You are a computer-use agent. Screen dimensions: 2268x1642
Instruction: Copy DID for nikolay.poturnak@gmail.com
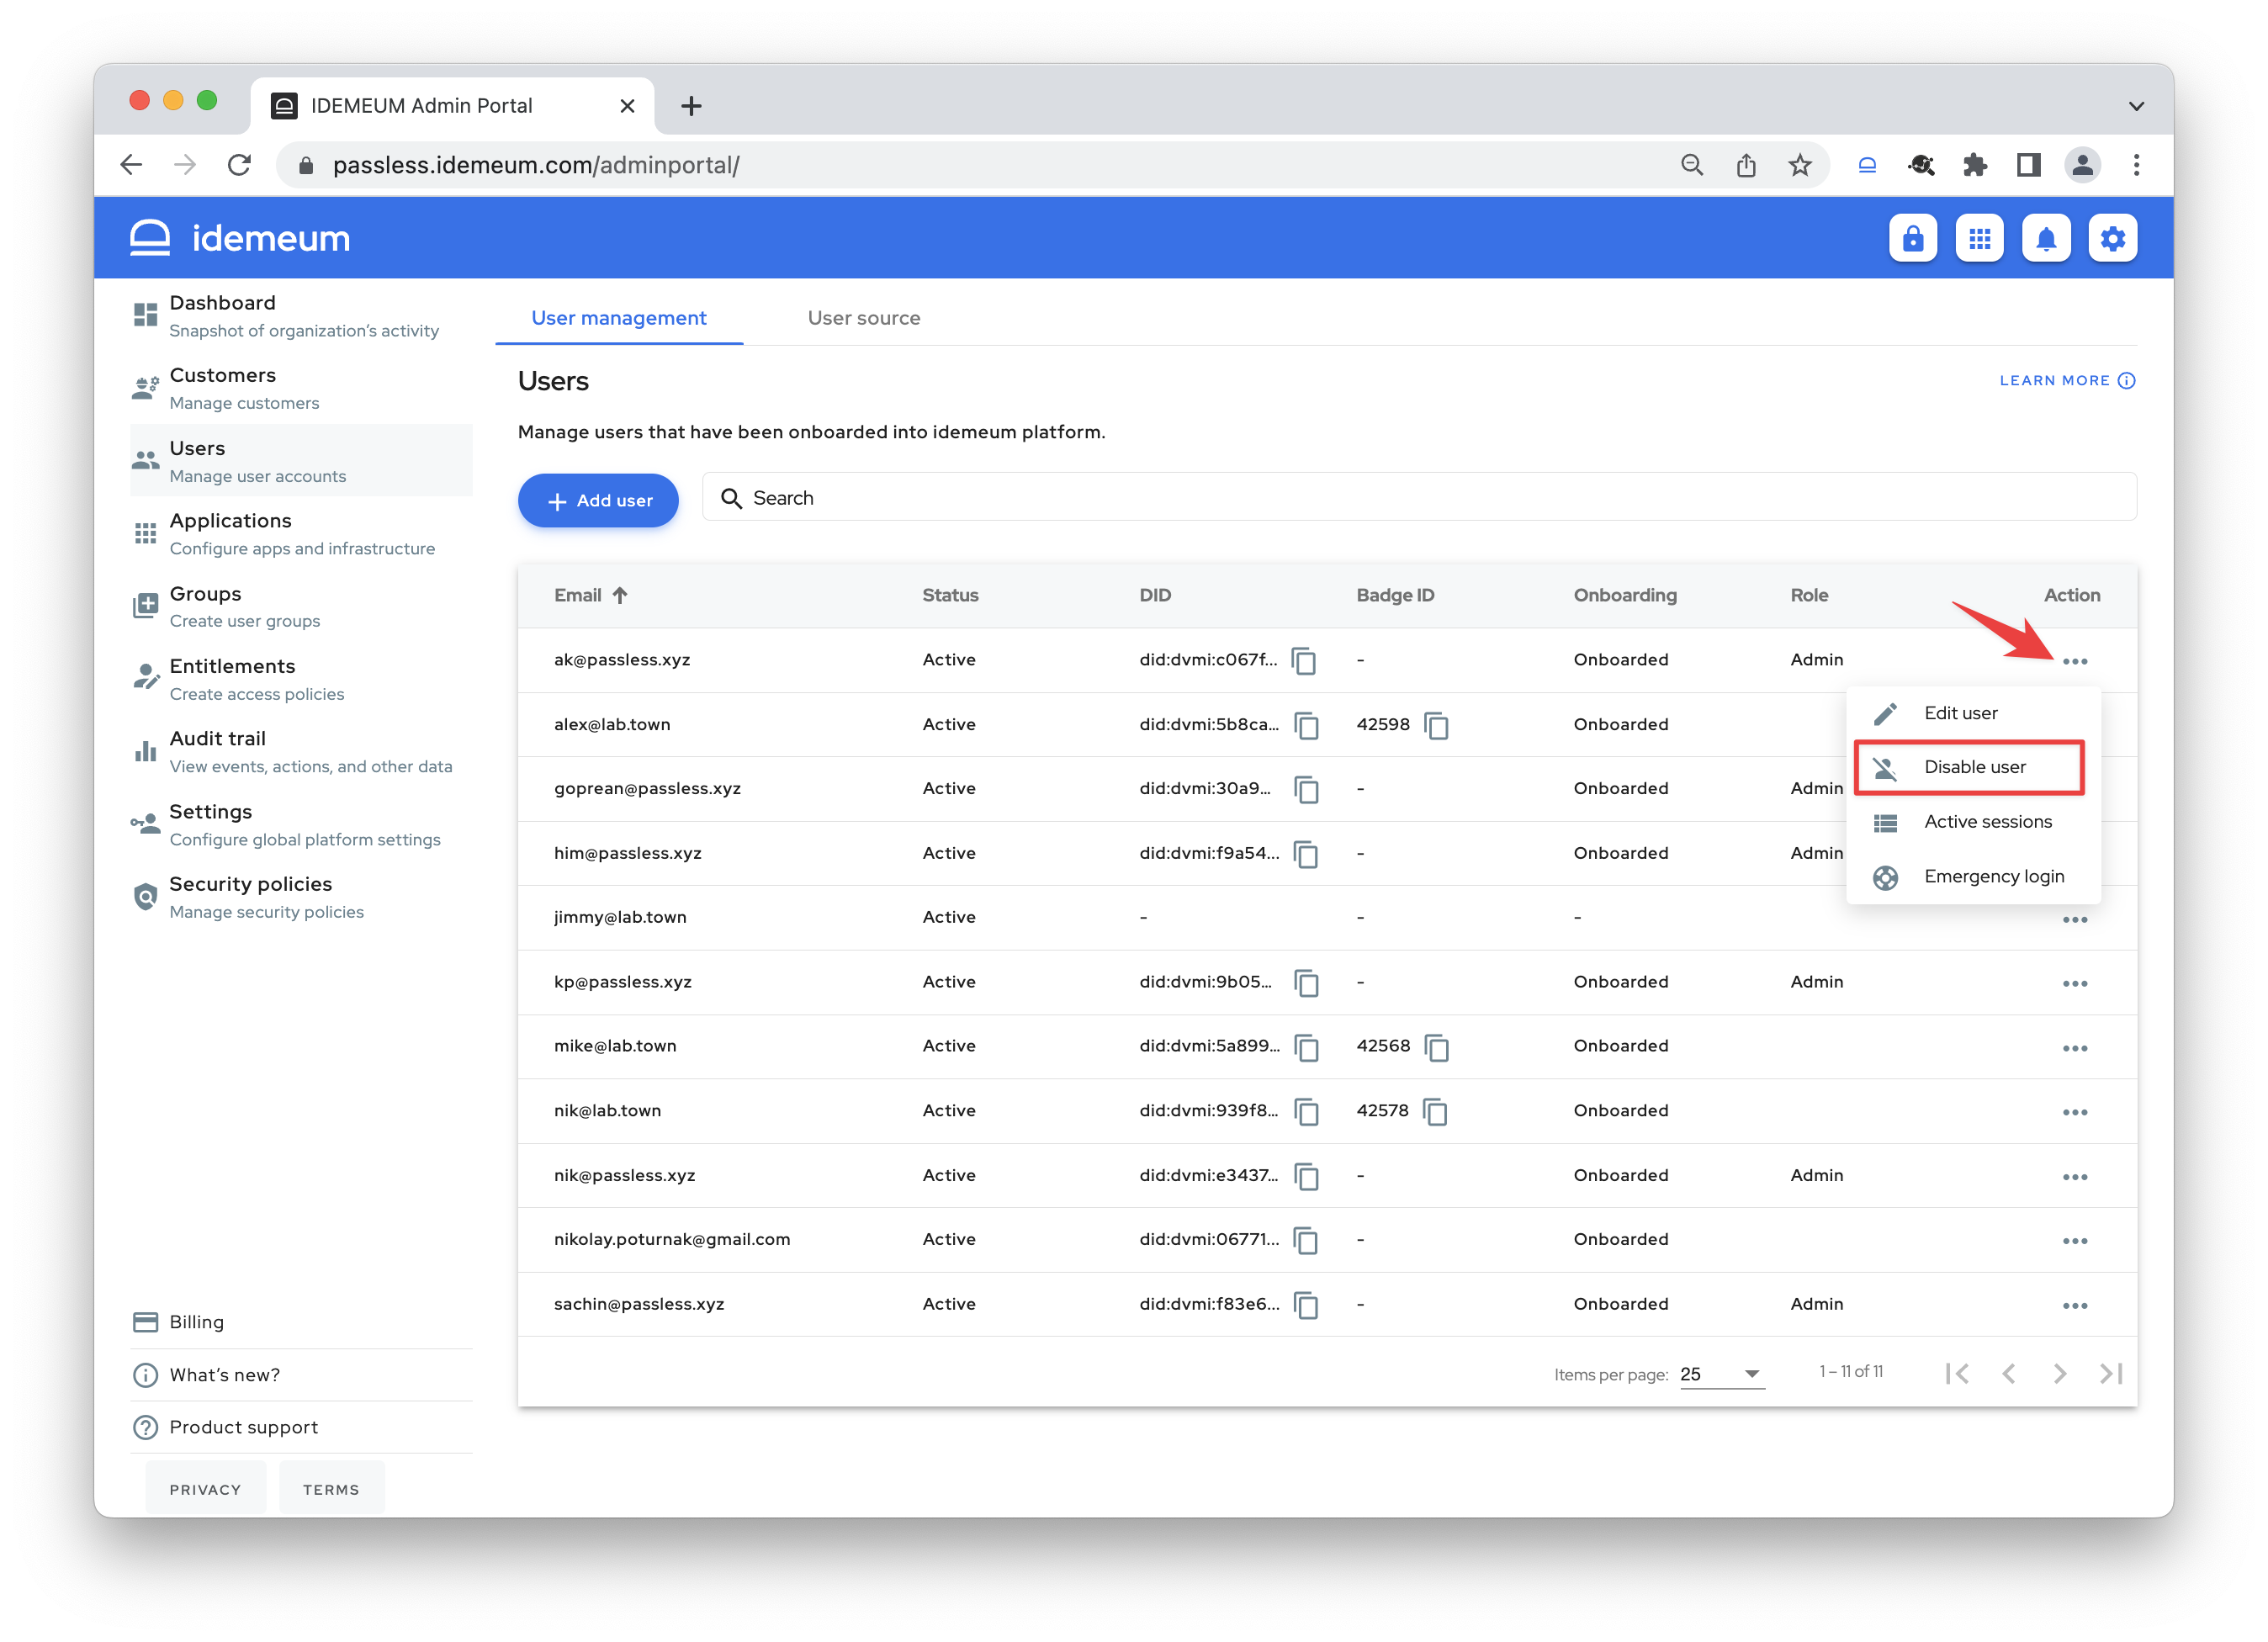(1306, 1241)
